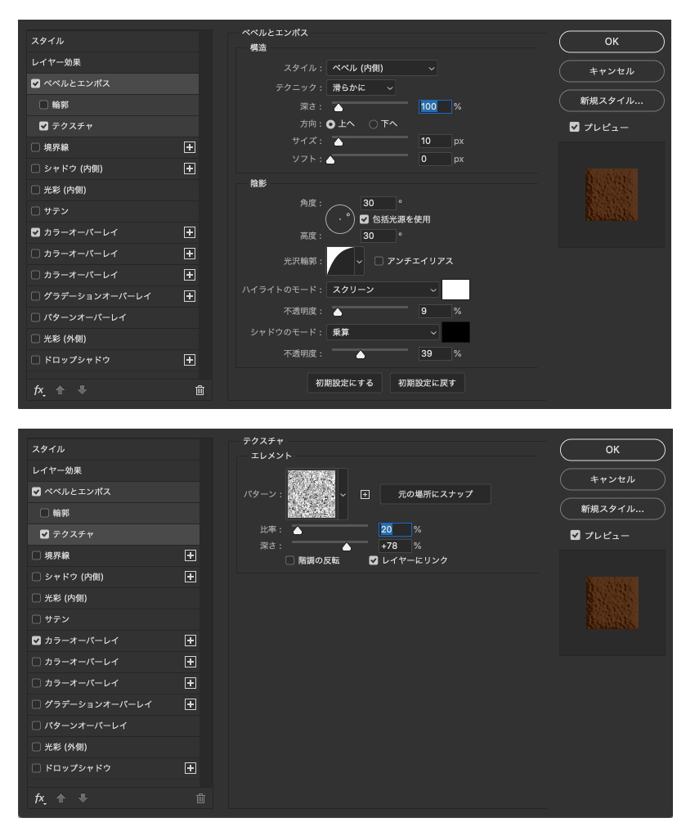
Task: Click the fx menu icon in the Bevel & Emboss dialog
Action: [38, 390]
